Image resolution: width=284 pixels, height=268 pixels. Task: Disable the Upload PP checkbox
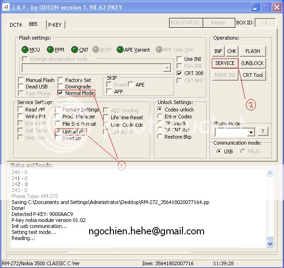click(x=58, y=132)
